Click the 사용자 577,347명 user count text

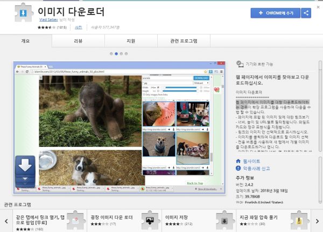pyautogui.click(x=106, y=27)
